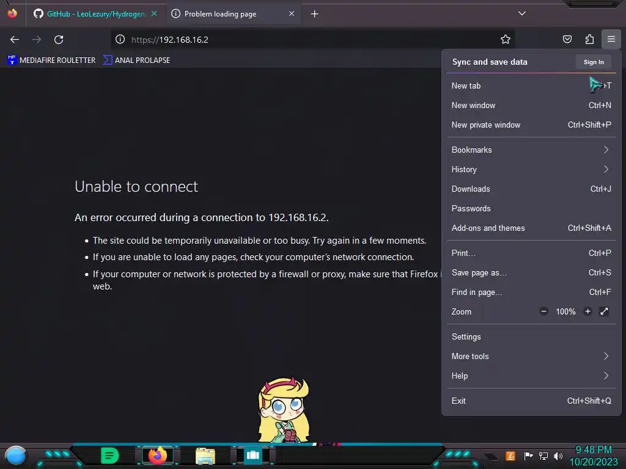The height and width of the screenshot is (469, 626).
Task: Open the MEDIAFIRE ROULETTER bookmark
Action: point(51,60)
